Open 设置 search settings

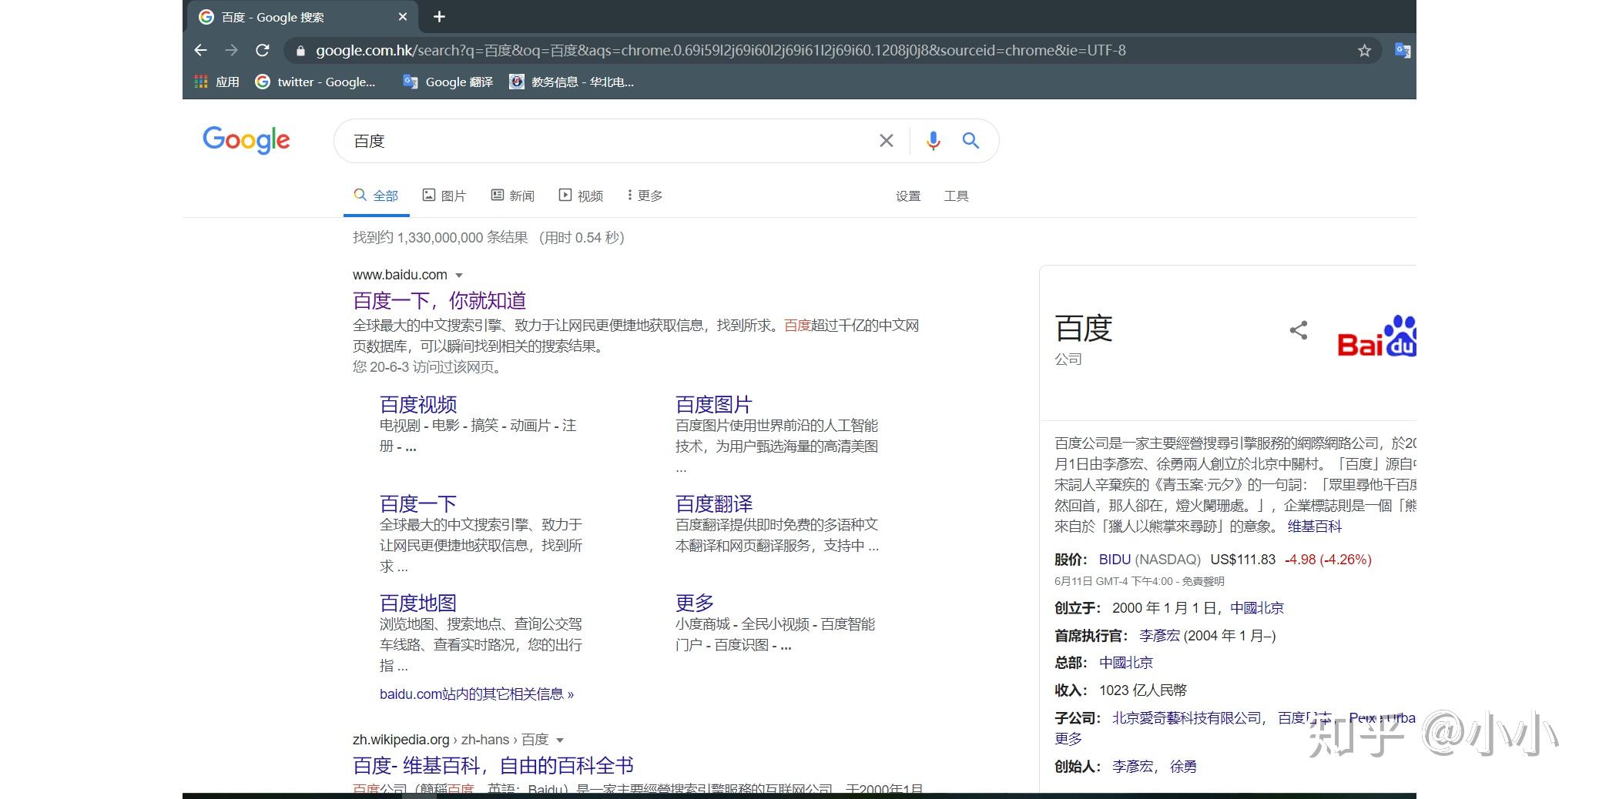[x=908, y=196]
